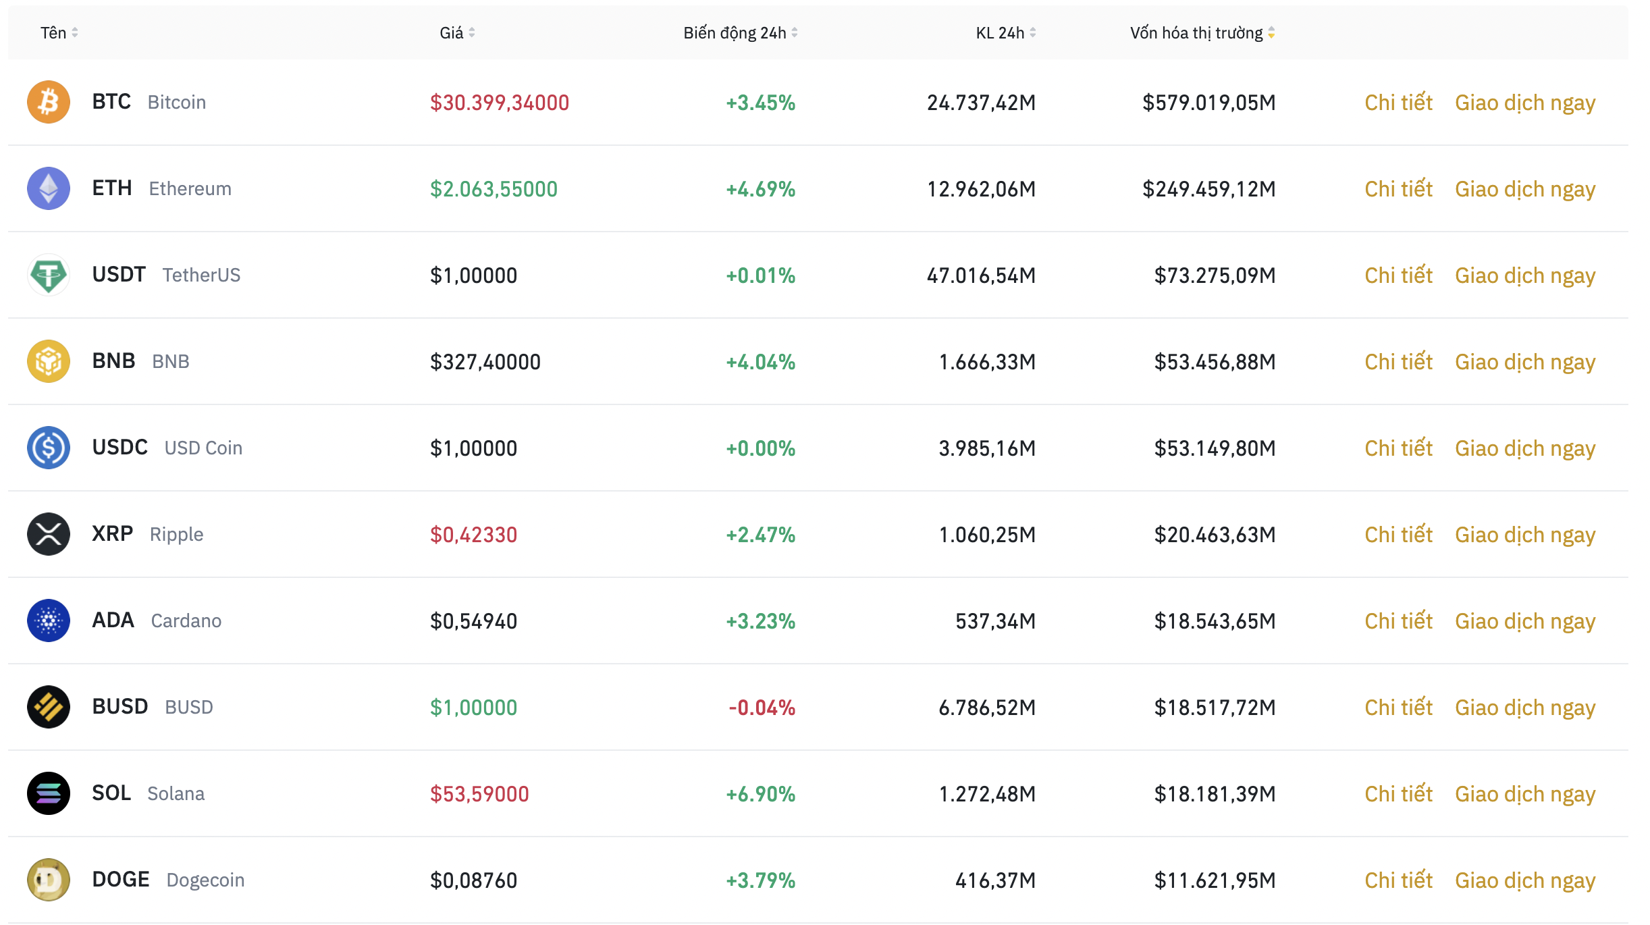Click the price $53,59000
1650x925 pixels.
click(x=479, y=794)
